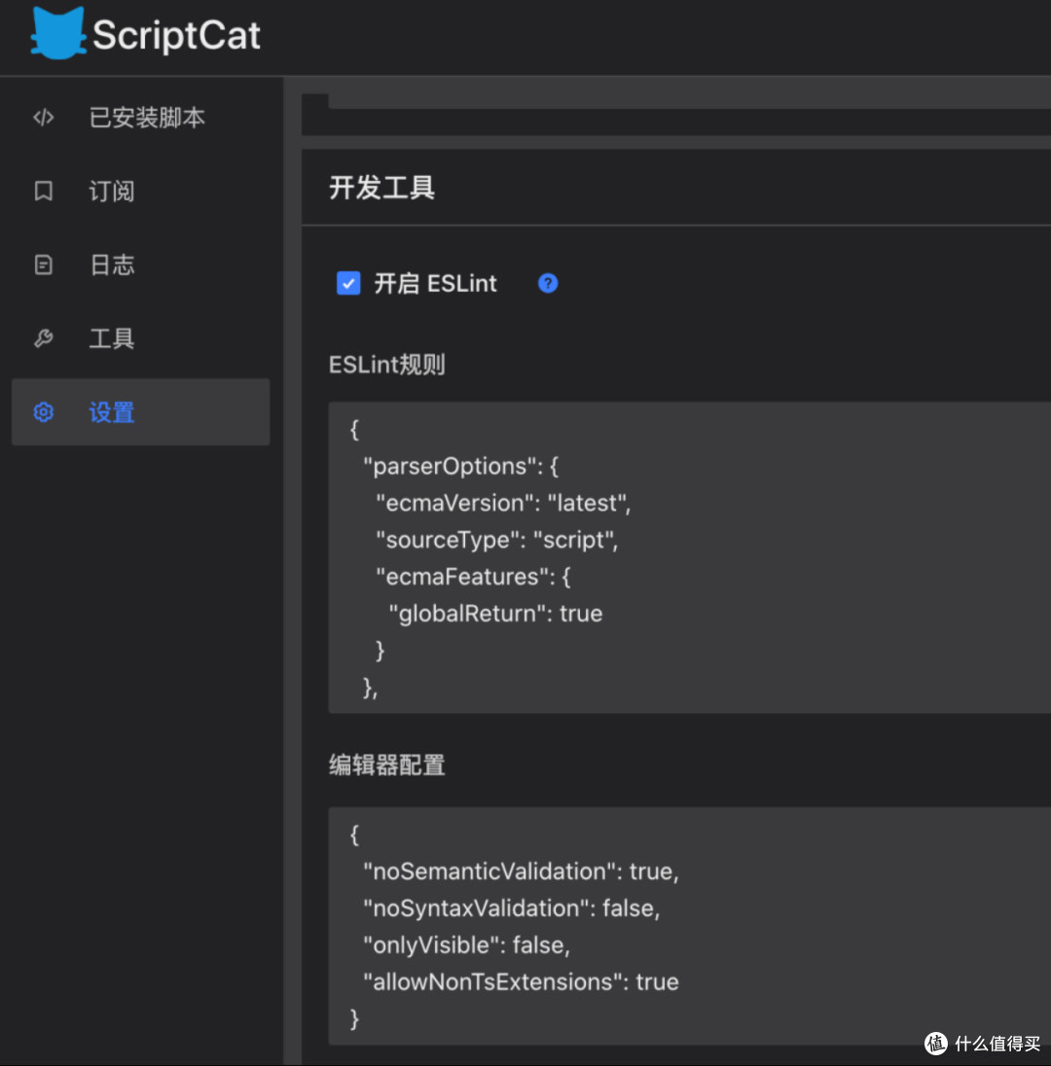Click the ScriptCat cat logo

point(58,33)
